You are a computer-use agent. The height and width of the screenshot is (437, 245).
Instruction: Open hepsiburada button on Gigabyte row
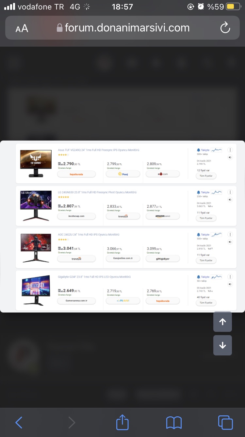tap(163, 301)
